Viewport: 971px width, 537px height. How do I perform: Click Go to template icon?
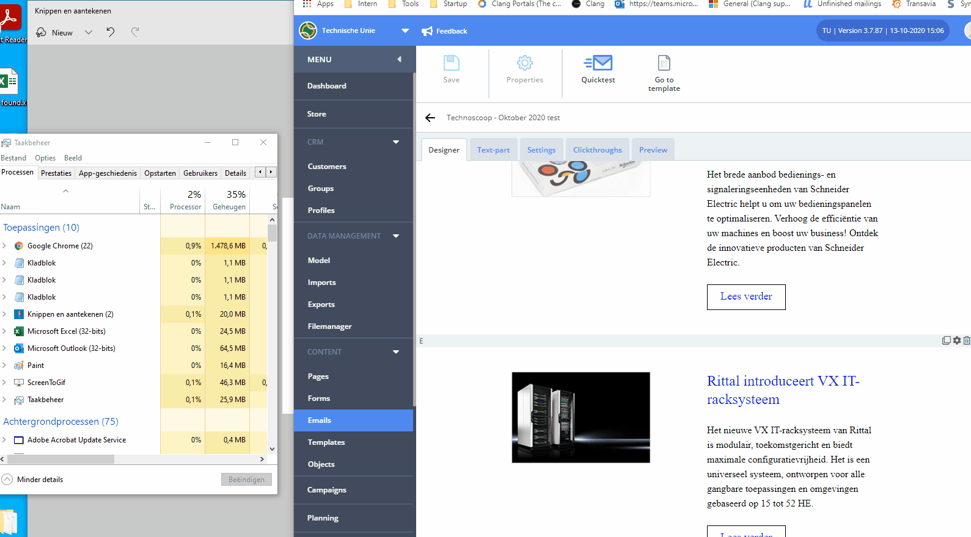(x=664, y=63)
